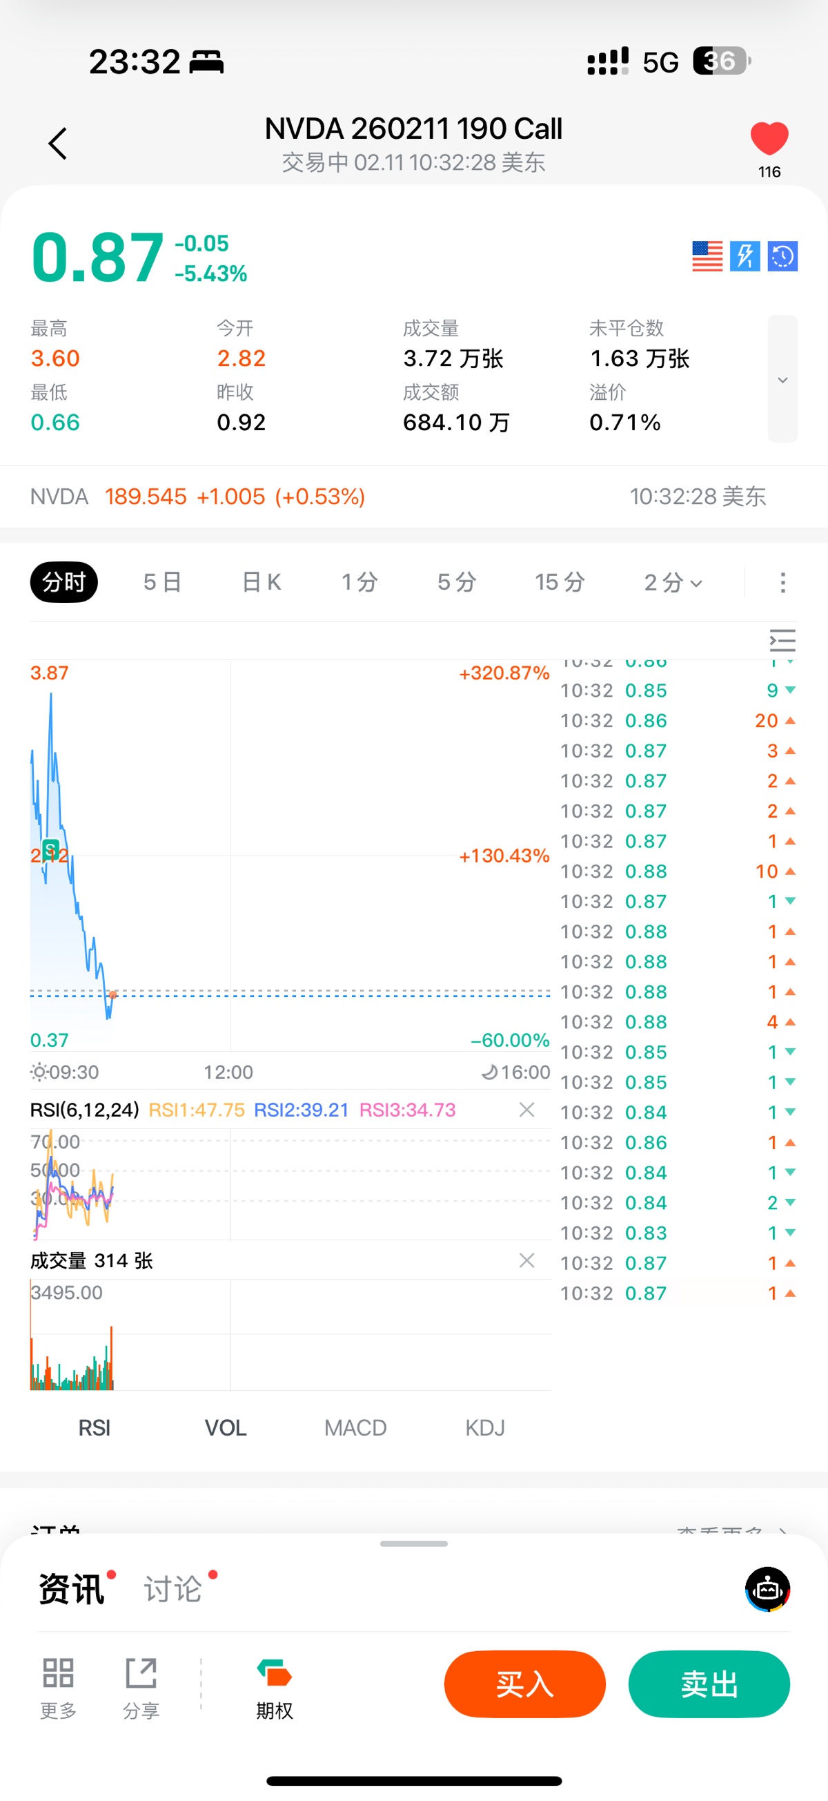Tap the US flag market icon
Screen dimensions: 828x1801
(707, 256)
